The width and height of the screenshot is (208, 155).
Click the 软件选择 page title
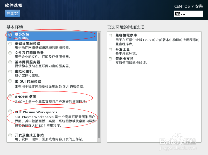14,5
